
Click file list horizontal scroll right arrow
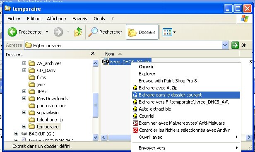tap(249, 137)
